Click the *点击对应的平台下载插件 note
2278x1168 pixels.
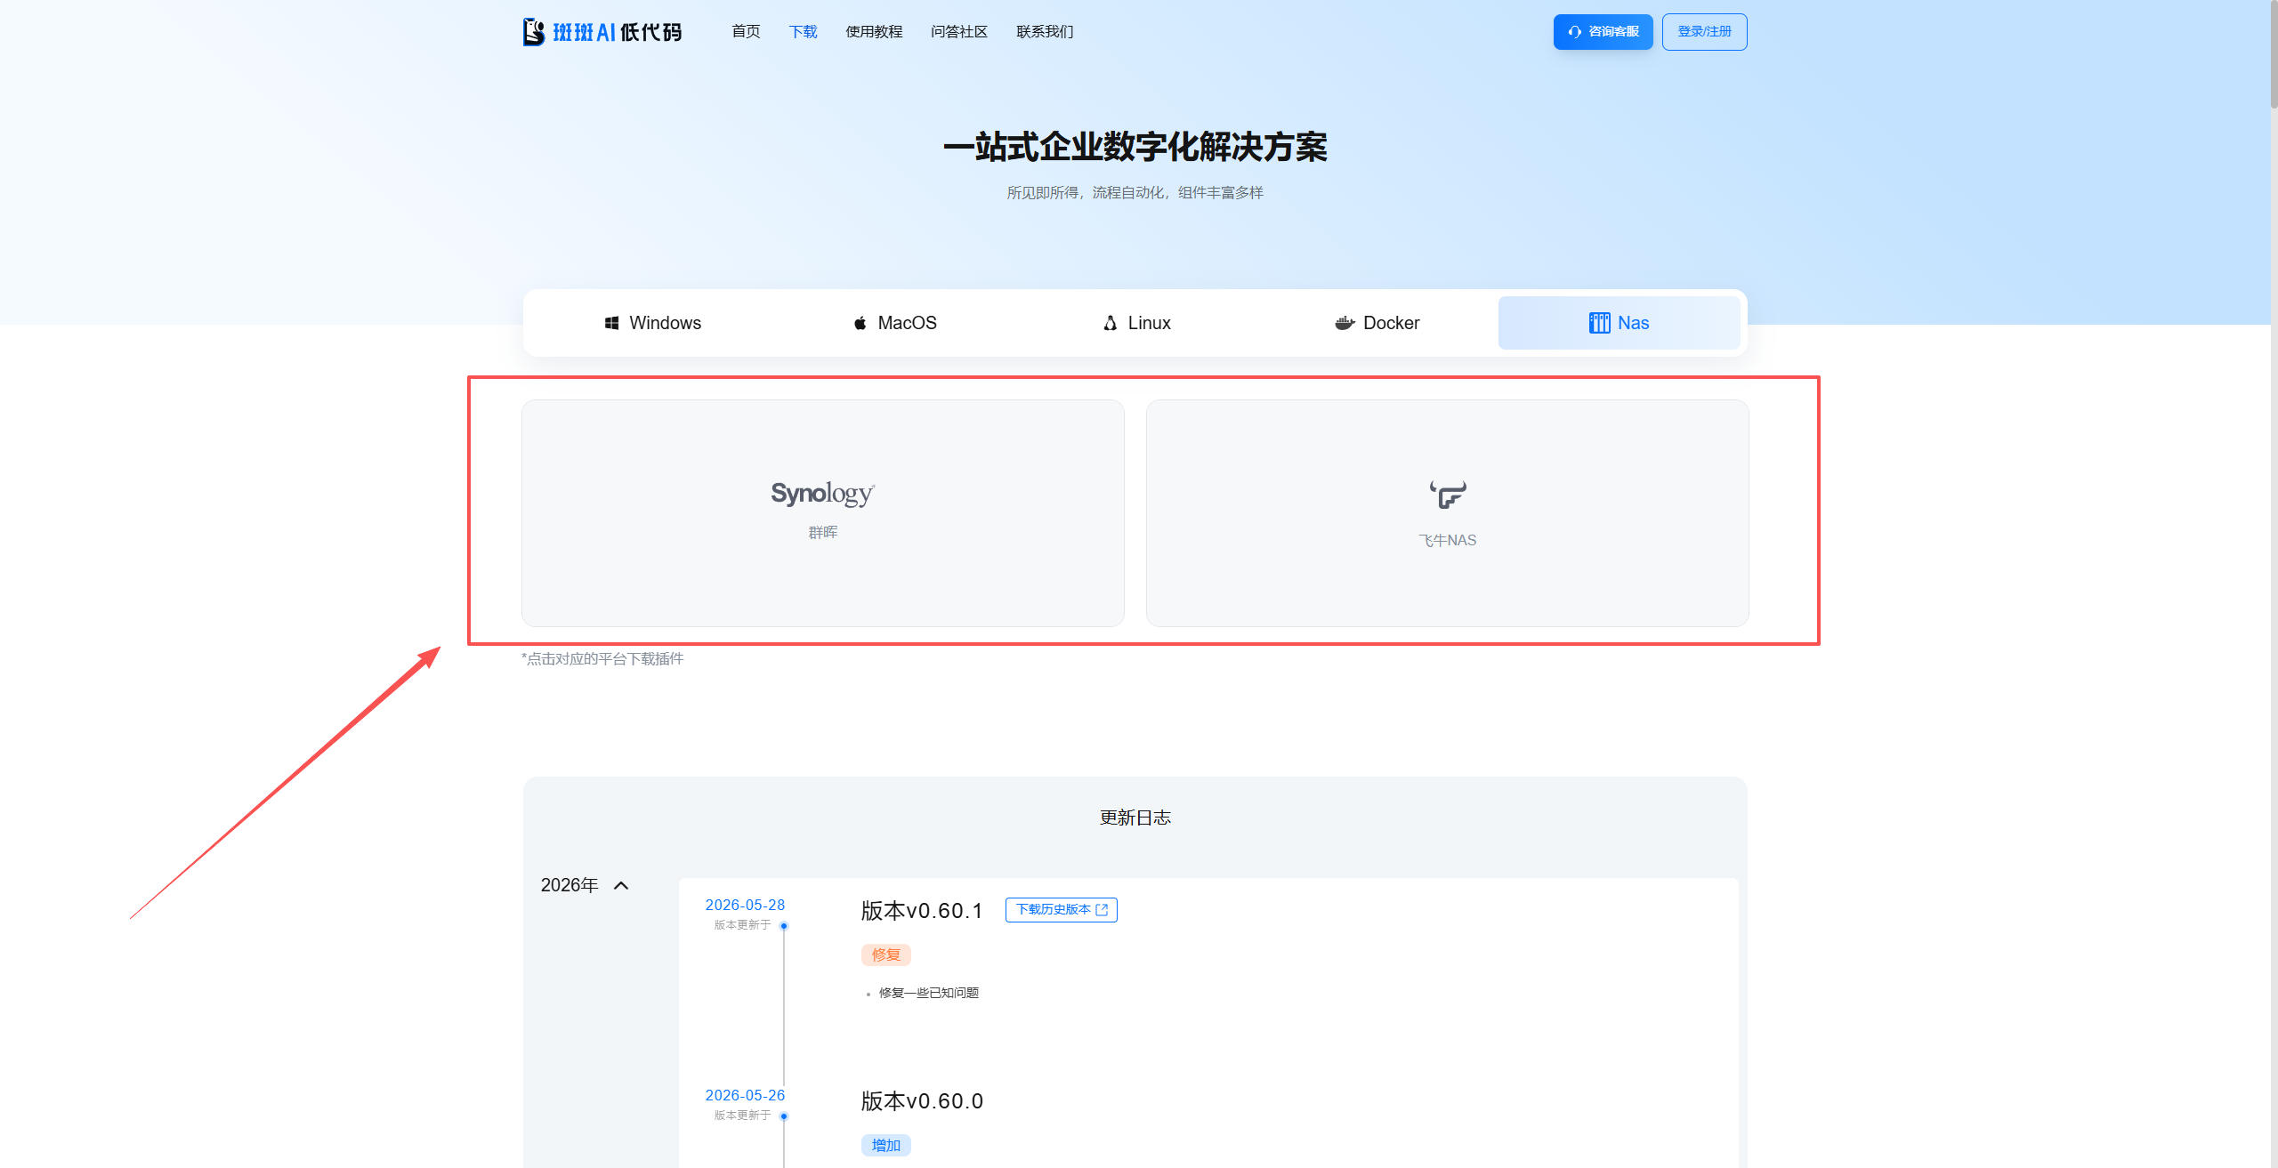click(602, 659)
